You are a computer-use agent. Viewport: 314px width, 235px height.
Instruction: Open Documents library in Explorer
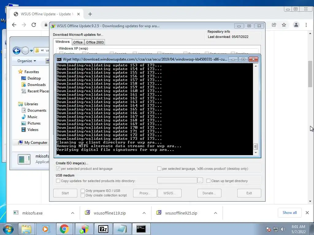tap(34, 110)
